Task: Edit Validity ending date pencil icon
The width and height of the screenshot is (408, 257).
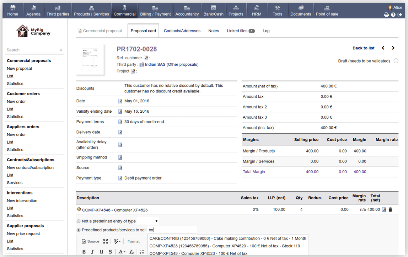Action: (120, 111)
